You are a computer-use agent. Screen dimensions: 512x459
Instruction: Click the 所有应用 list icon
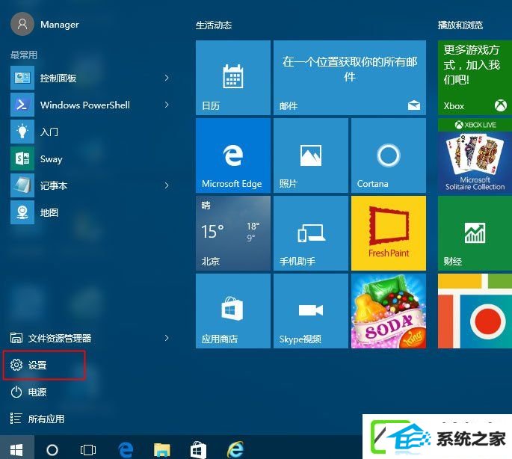[x=16, y=419]
